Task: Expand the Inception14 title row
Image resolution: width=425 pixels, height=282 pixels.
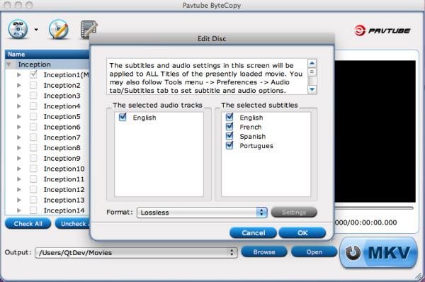Action: tap(18, 210)
